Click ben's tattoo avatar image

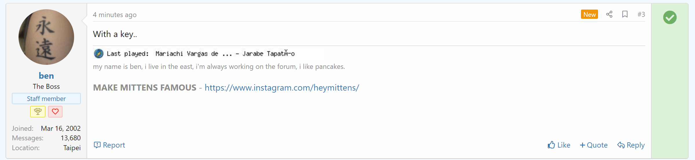click(x=46, y=37)
